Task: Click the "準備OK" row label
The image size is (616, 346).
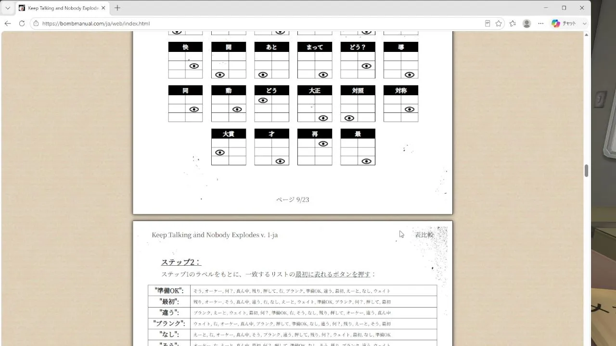Action: pyautogui.click(x=169, y=291)
